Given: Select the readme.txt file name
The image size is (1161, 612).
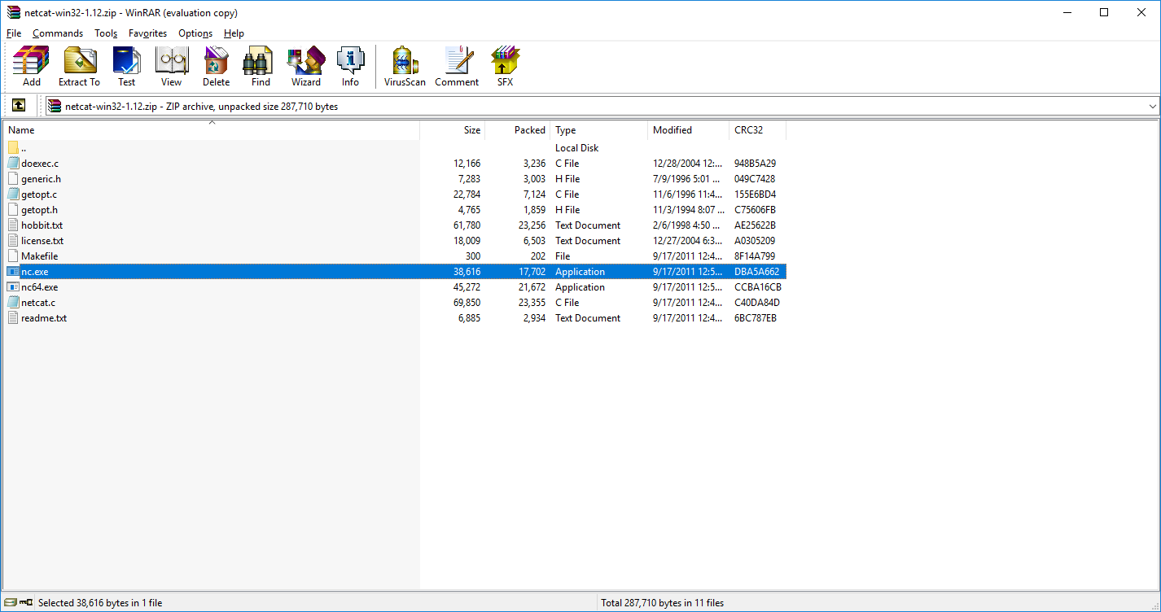Looking at the screenshot, I should pyautogui.click(x=44, y=318).
